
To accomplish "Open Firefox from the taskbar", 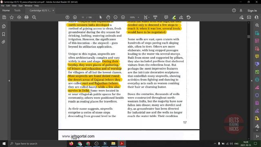I will click(71, 143).
